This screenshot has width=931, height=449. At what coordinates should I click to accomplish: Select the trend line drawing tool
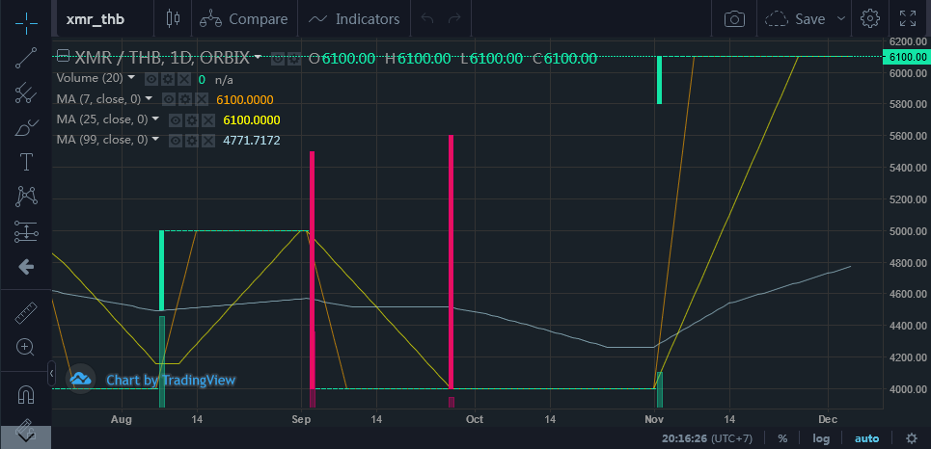point(25,58)
